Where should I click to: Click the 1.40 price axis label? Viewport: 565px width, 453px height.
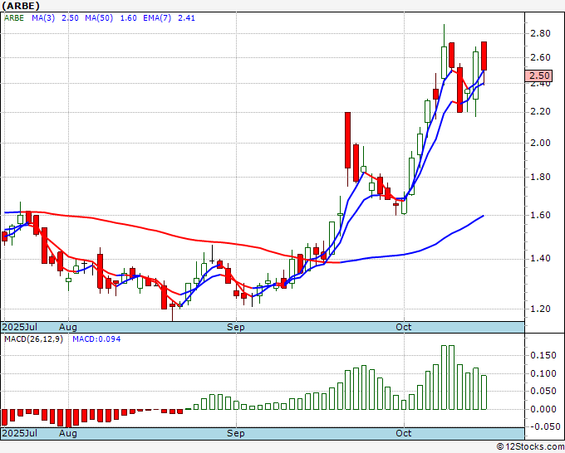pyautogui.click(x=540, y=258)
